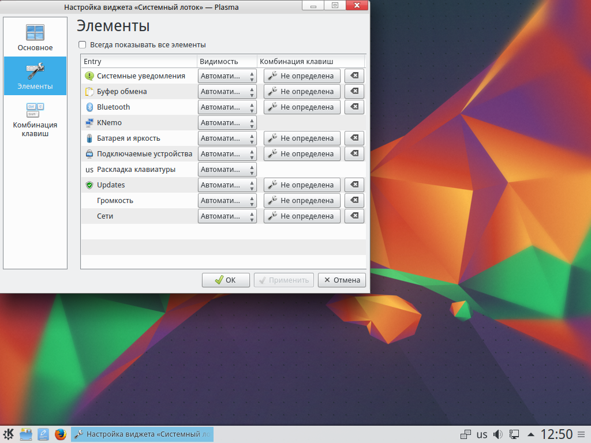Click the network tray icon
Viewport: 591px width, 443px height.
pos(466,434)
